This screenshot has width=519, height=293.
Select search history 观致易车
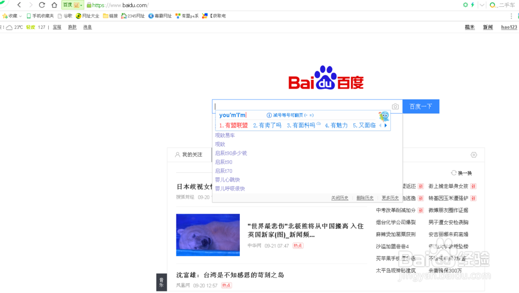point(225,135)
